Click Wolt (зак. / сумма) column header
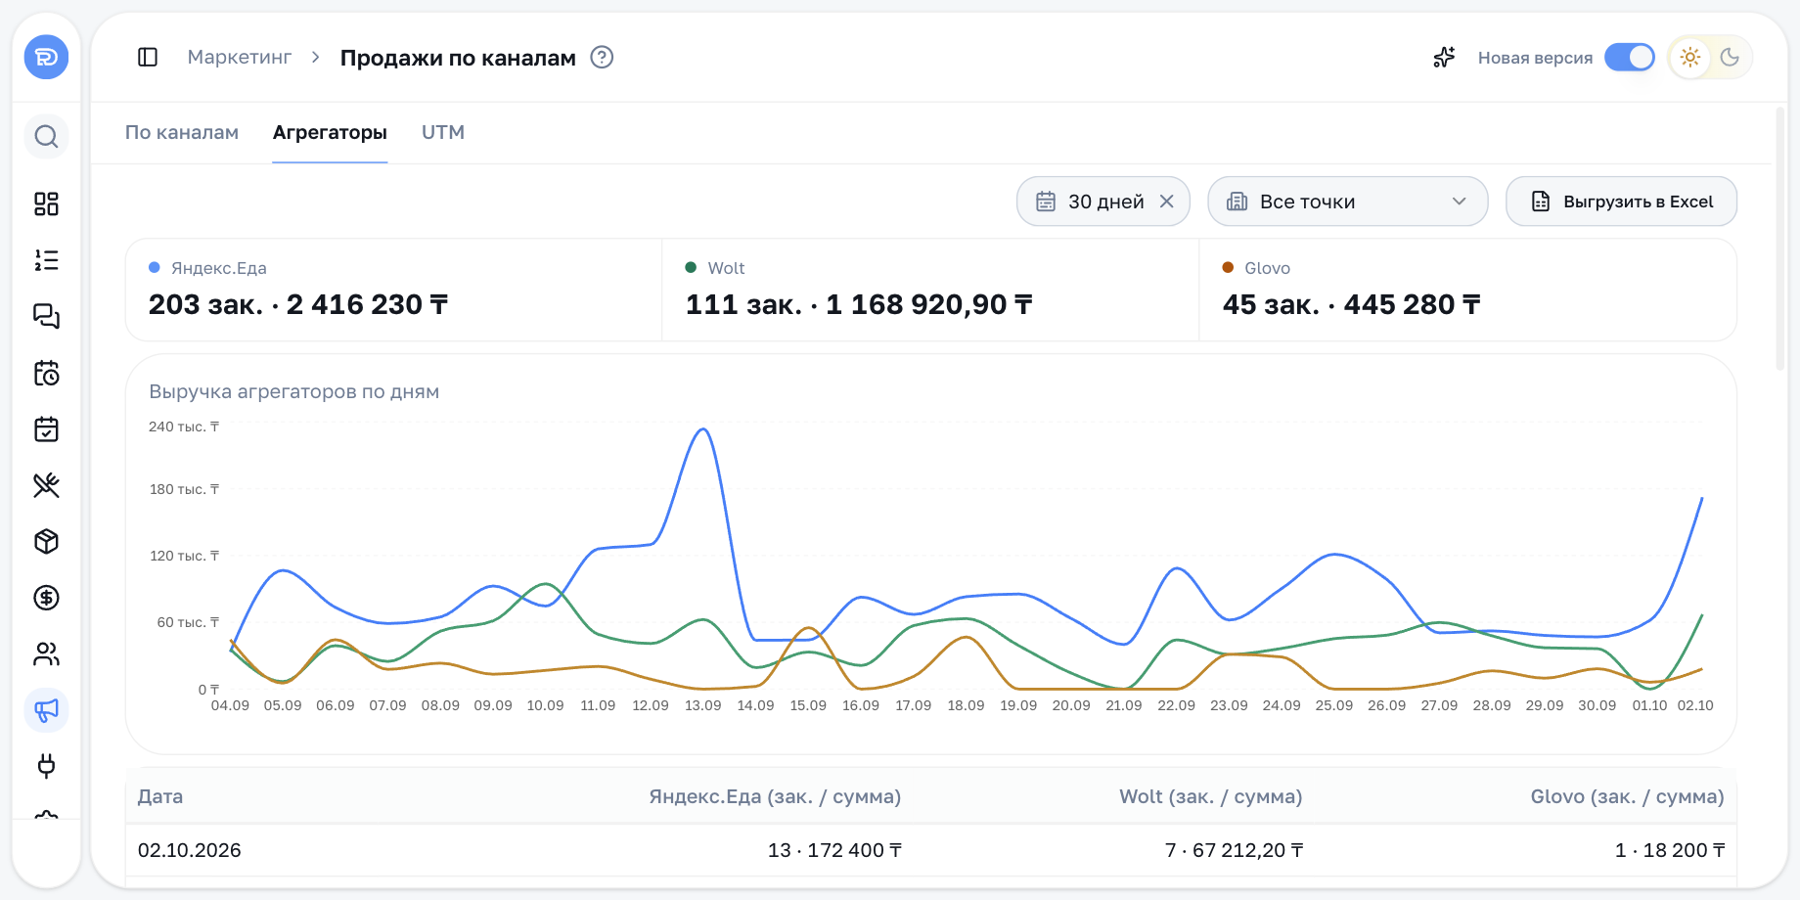Image resolution: width=1800 pixels, height=900 pixels. 1211,796
